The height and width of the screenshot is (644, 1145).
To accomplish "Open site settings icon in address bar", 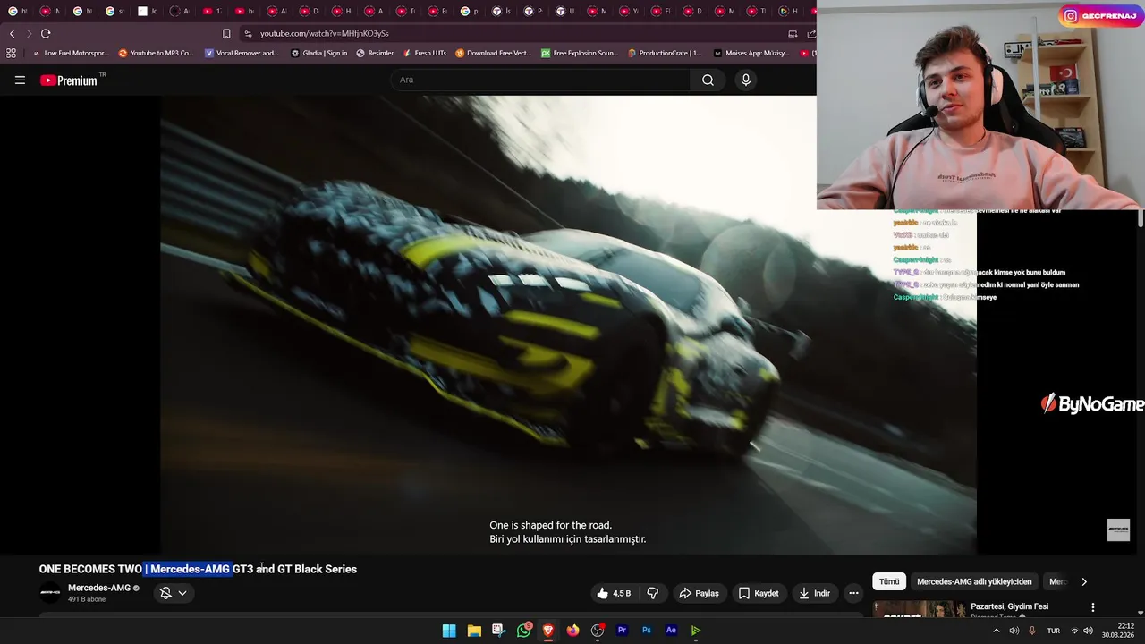I will click(x=249, y=33).
